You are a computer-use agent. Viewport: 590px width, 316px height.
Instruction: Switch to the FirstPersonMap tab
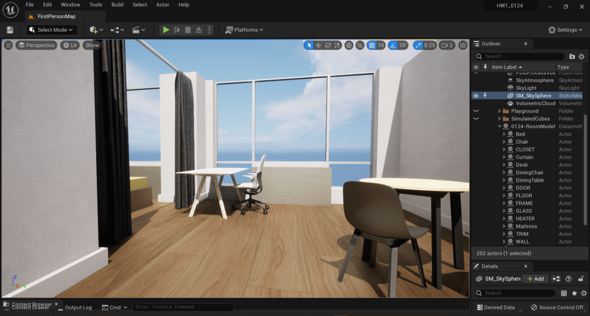click(x=56, y=16)
